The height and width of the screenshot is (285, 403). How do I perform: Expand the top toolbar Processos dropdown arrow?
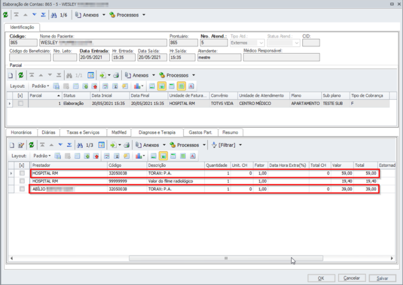pyautogui.click(x=144, y=15)
